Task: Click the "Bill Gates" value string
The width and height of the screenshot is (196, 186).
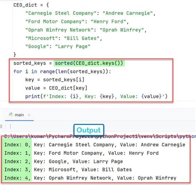Action: (81, 38)
